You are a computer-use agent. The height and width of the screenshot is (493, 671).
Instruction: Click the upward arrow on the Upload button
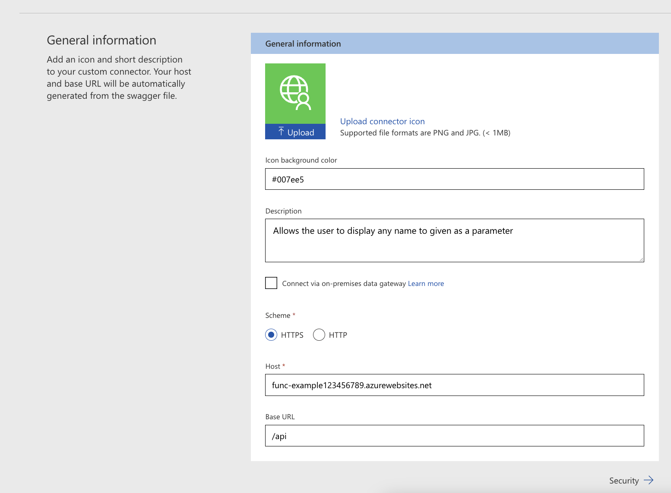pyautogui.click(x=281, y=132)
